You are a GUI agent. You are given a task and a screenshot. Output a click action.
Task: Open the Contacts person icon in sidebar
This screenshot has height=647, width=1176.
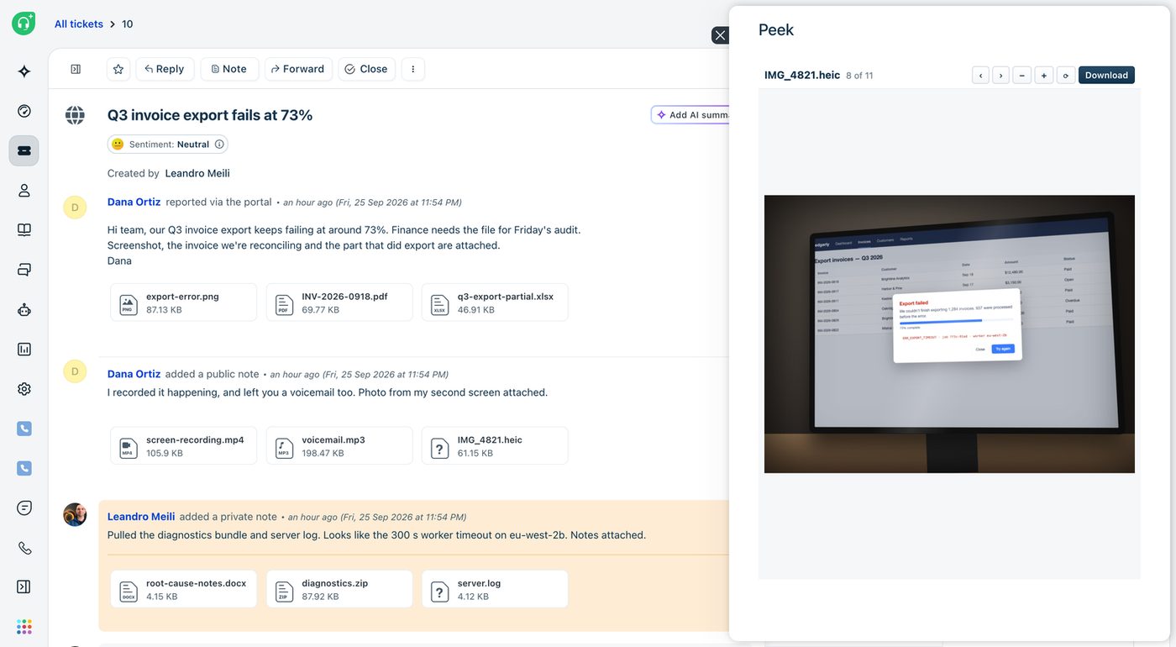tap(24, 191)
